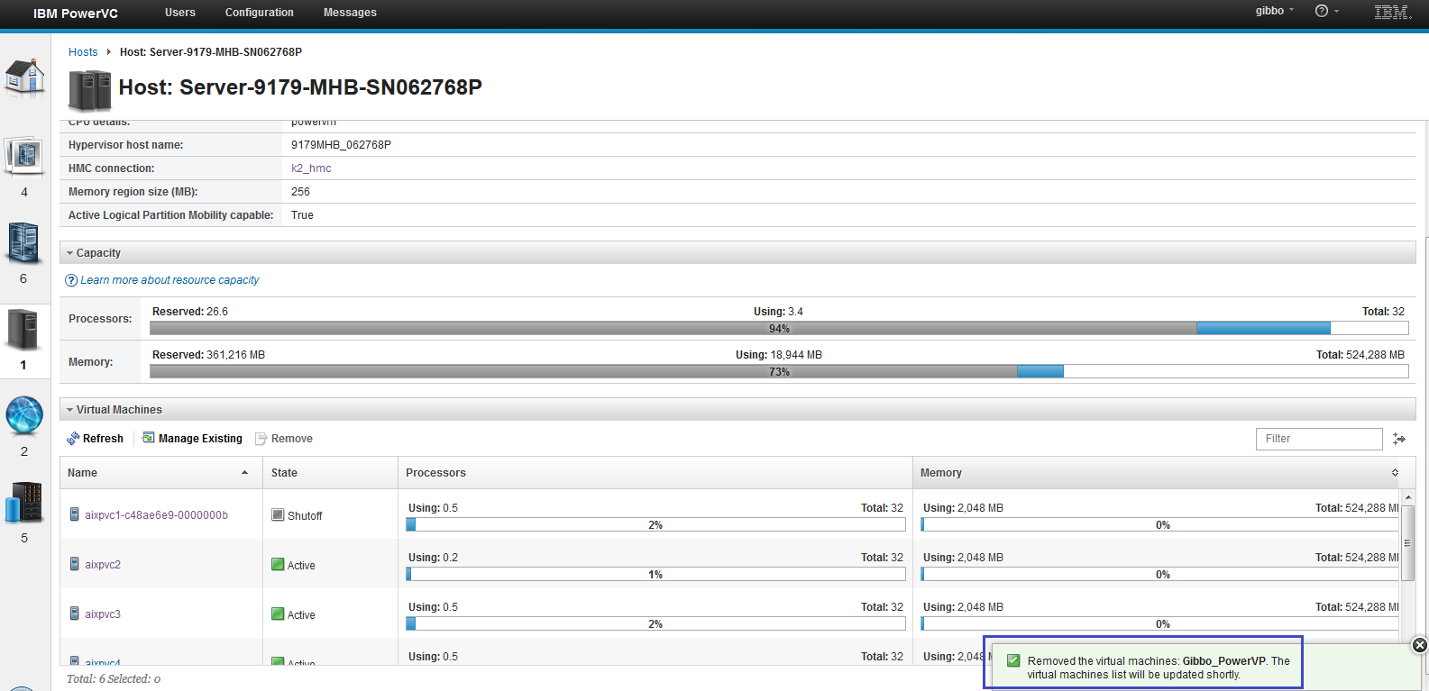Click the help icon beside Learn more
The image size is (1429, 691).
coord(71,280)
